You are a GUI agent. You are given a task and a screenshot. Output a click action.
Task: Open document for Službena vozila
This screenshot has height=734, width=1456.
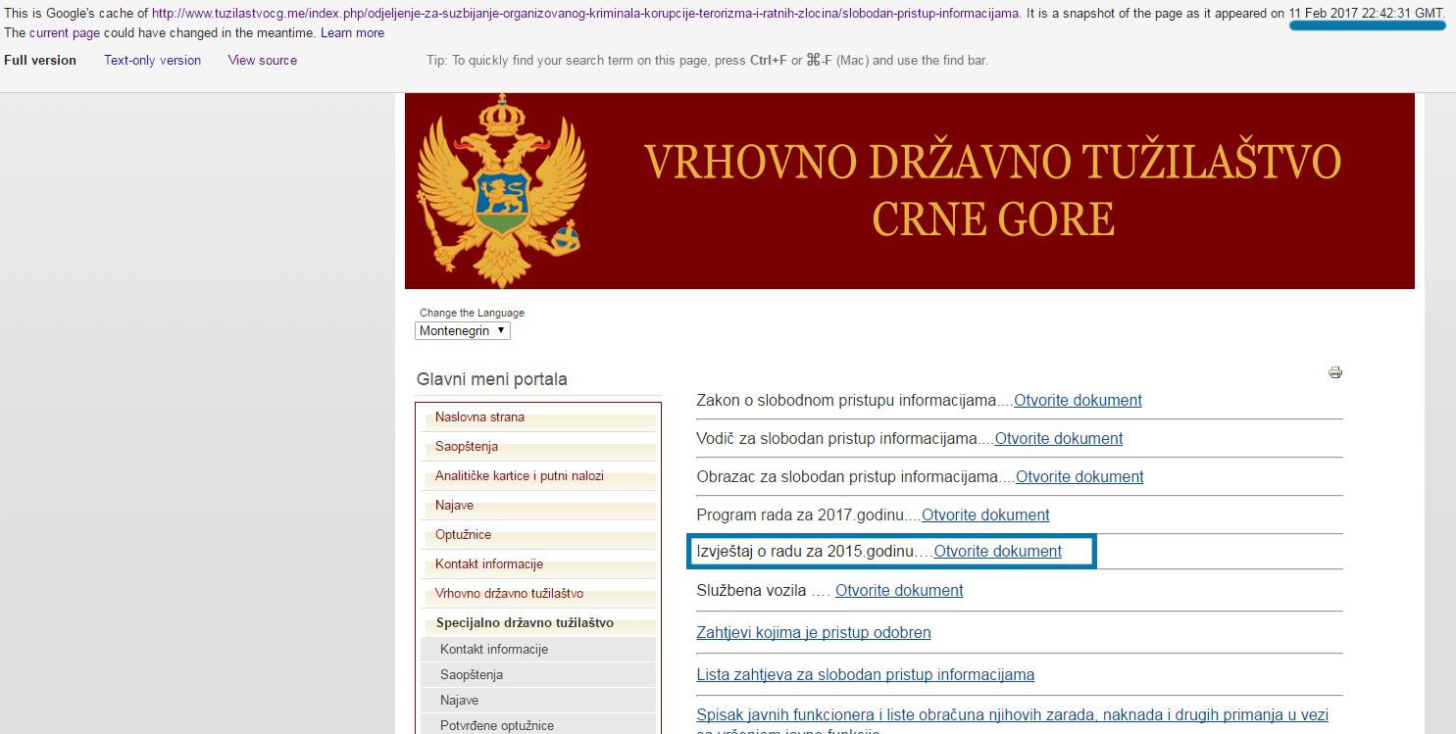coord(899,591)
